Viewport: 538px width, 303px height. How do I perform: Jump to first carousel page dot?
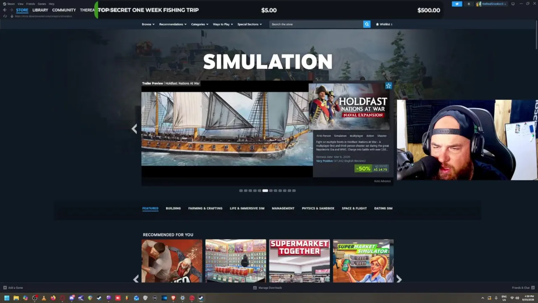tap(241, 191)
